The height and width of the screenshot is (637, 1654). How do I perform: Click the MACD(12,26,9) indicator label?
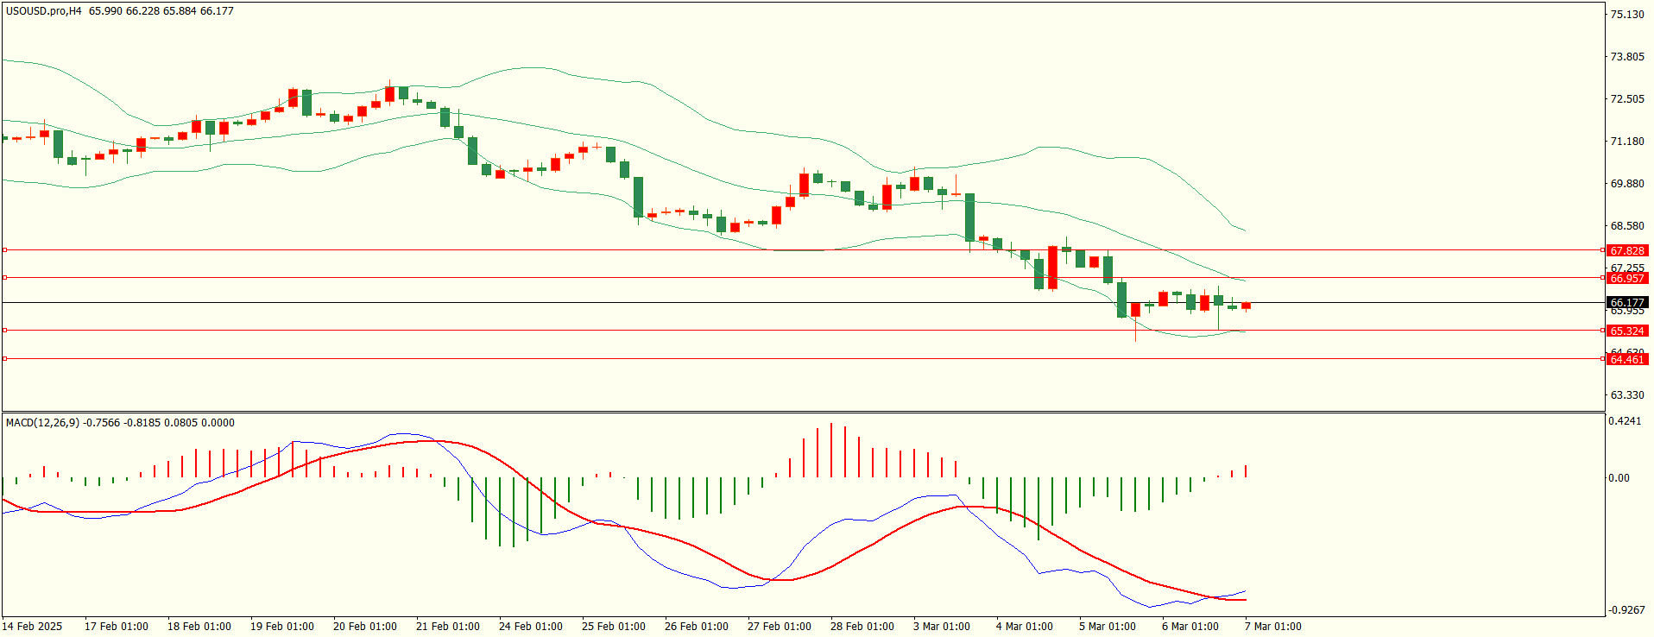[x=42, y=423]
